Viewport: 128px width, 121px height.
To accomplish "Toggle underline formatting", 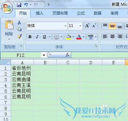I will 44,37.
